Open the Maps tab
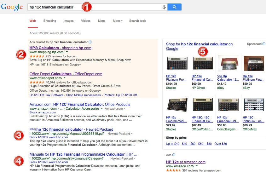 pyautogui.click(x=101, y=21)
